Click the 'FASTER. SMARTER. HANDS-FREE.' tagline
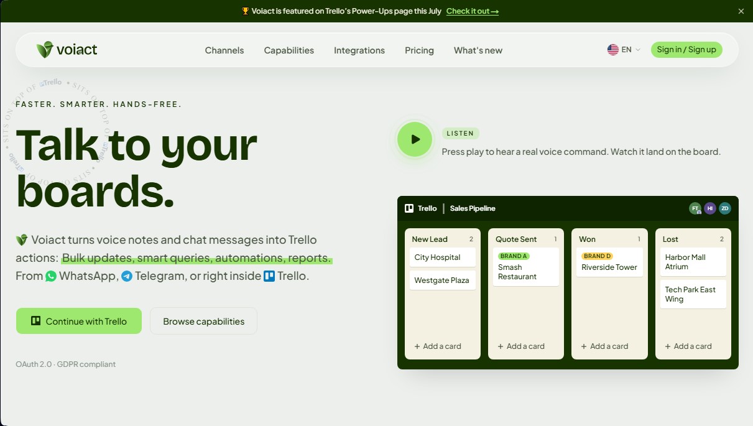Image resolution: width=753 pixels, height=426 pixels. point(98,104)
